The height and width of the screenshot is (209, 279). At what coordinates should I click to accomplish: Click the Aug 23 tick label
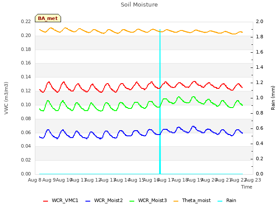pyautogui.click(x=253, y=180)
